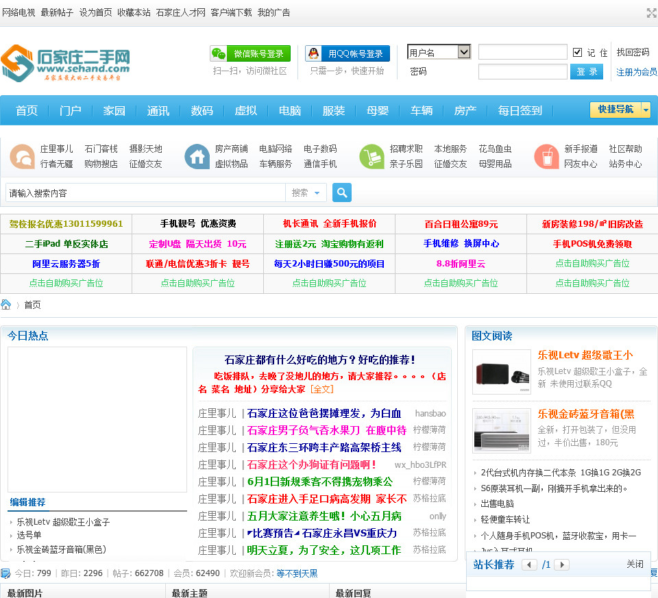This screenshot has width=658, height=598.
Task: Click the search content input field
Action: 145,193
